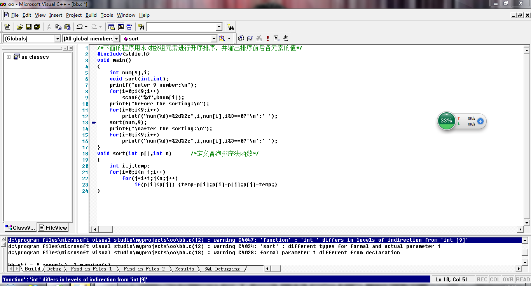This screenshot has width=531, height=286.
Task: Open the Build menu
Action: (x=91, y=15)
